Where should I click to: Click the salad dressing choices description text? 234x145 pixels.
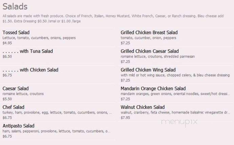tap(113, 19)
